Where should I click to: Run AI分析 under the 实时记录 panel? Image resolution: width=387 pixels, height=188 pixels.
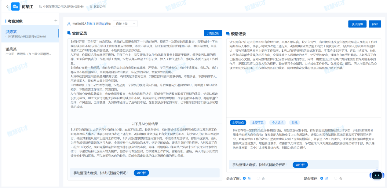141,173
